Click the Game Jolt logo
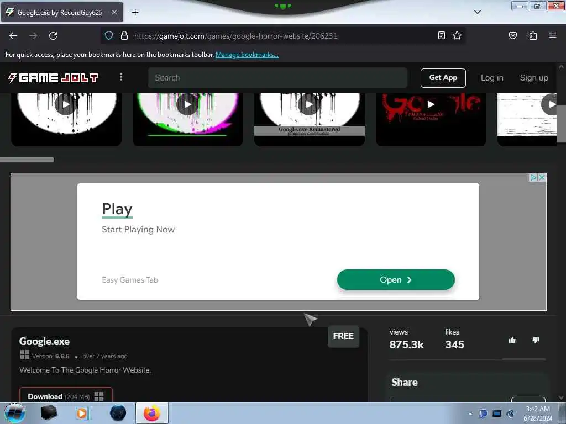Image resolution: width=566 pixels, height=424 pixels. tap(54, 77)
